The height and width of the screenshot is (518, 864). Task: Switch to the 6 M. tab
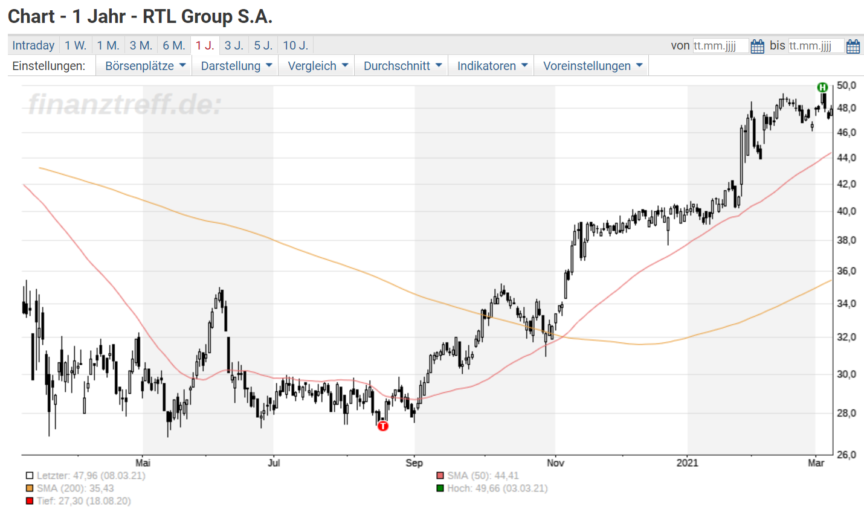click(x=174, y=45)
